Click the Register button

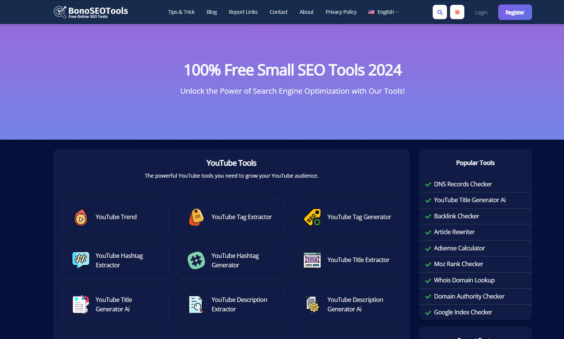tap(515, 12)
